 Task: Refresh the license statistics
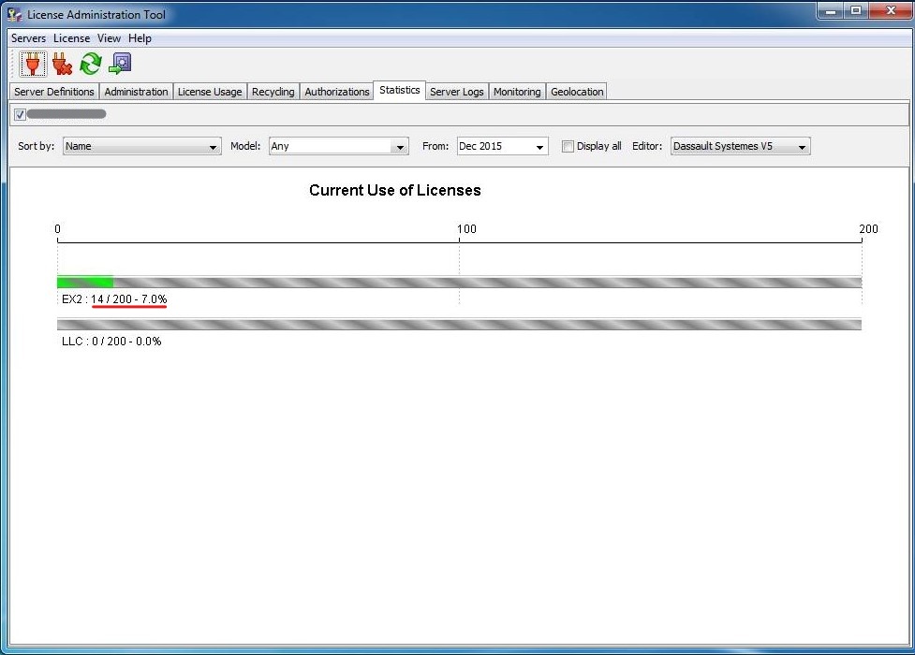(x=90, y=64)
